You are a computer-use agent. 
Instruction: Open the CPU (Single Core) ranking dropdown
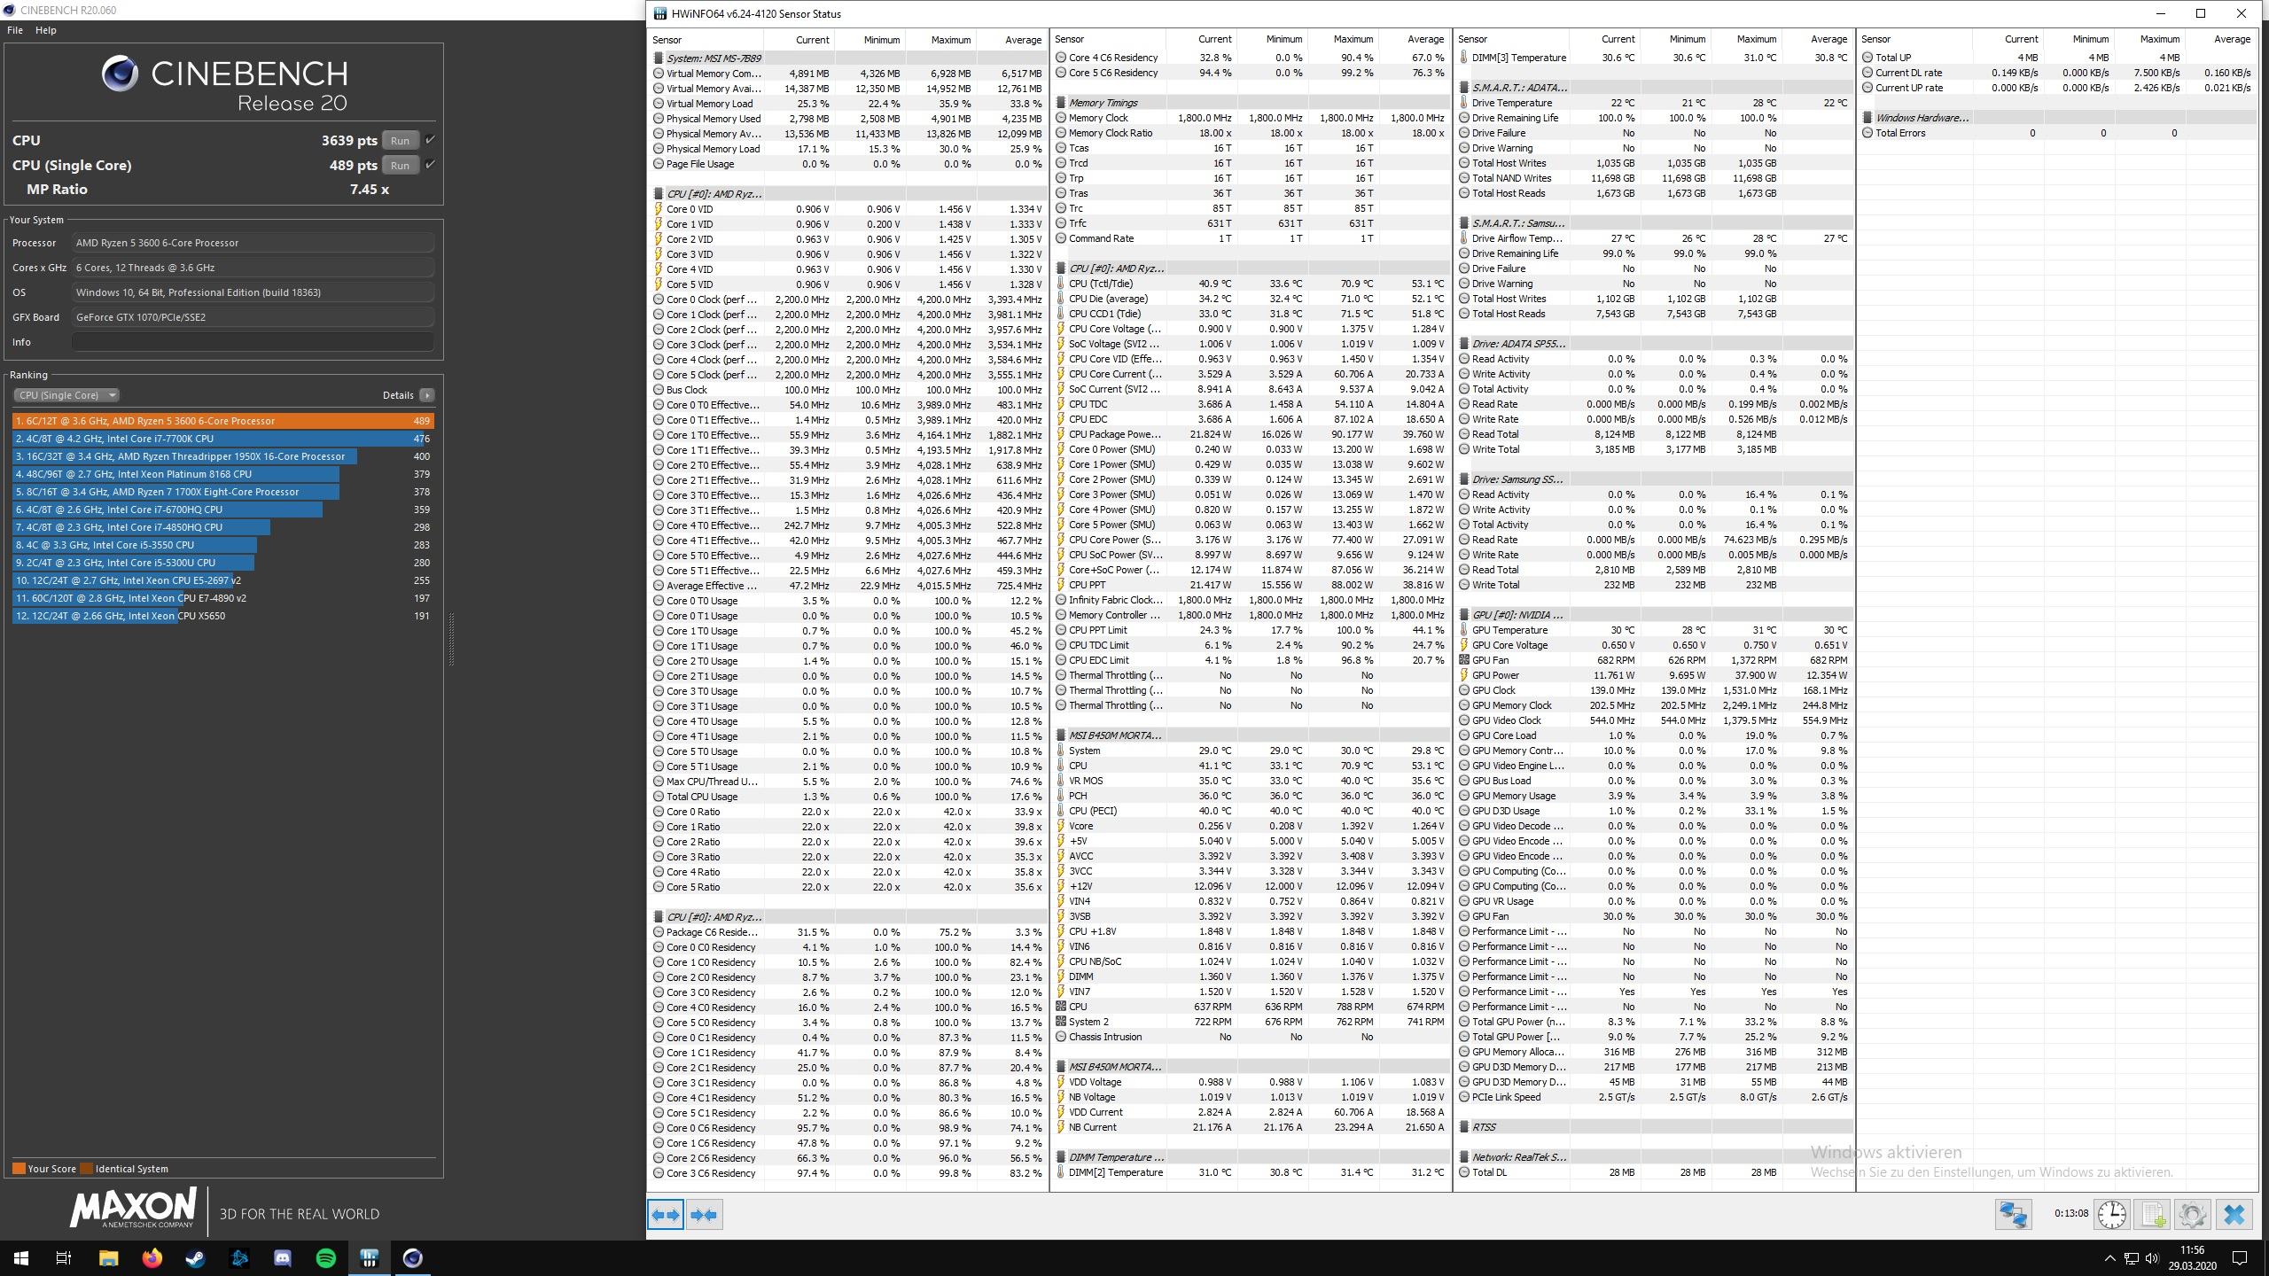[x=66, y=395]
